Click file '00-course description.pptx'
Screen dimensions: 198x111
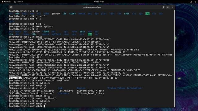(28, 88)
